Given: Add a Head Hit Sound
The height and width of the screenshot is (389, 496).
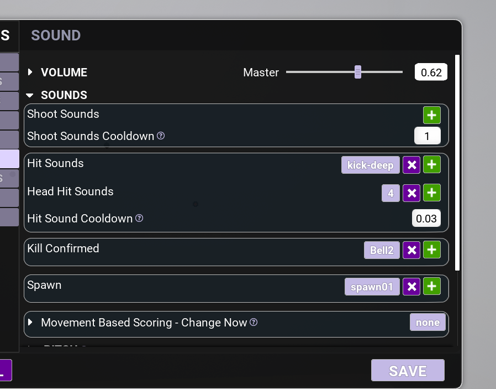Looking at the screenshot, I should coord(432,193).
